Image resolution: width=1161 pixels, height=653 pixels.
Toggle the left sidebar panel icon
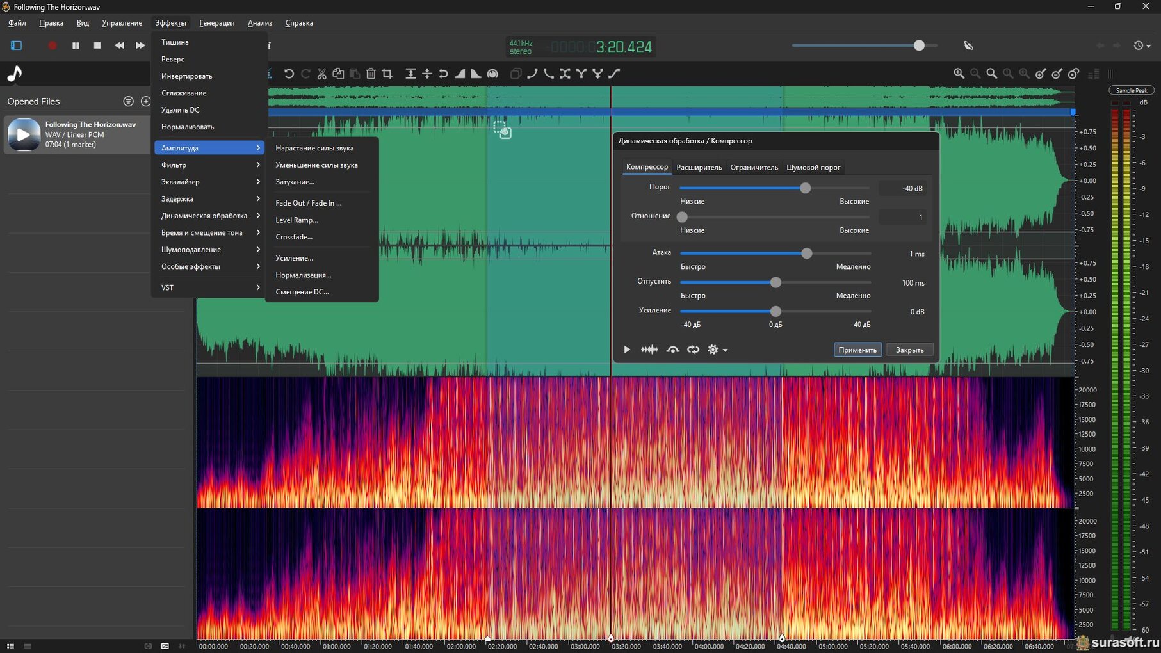click(x=16, y=45)
